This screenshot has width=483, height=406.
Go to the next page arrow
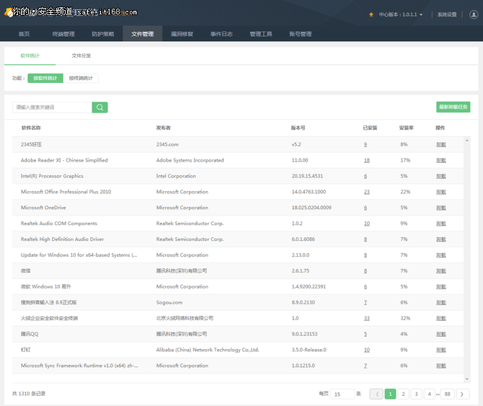pyautogui.click(x=462, y=394)
